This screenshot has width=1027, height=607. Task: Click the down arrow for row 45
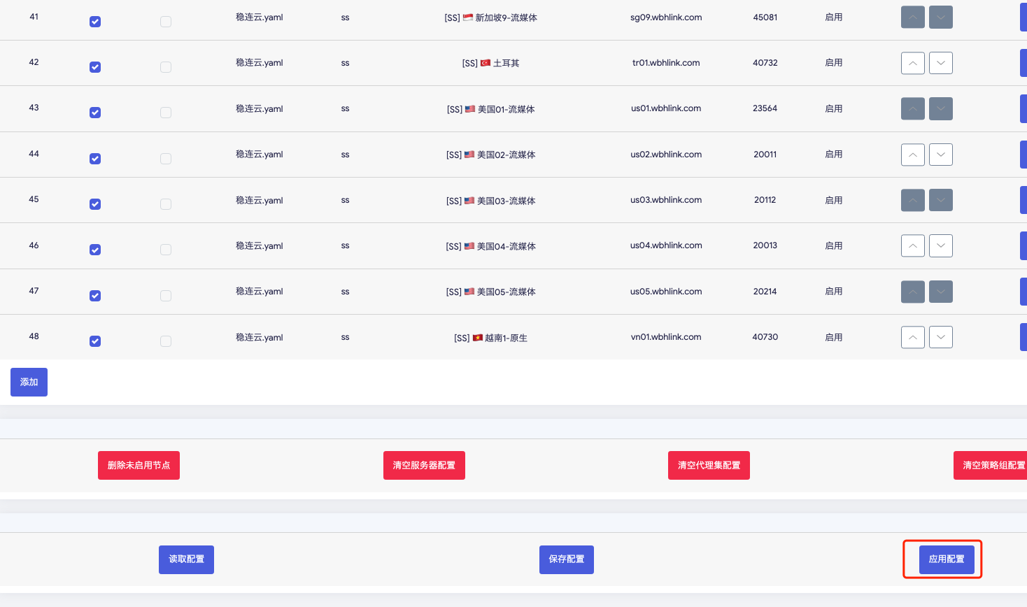940,200
